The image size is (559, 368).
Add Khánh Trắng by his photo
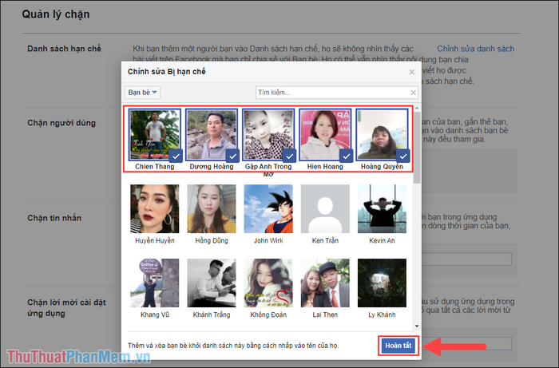212,283
